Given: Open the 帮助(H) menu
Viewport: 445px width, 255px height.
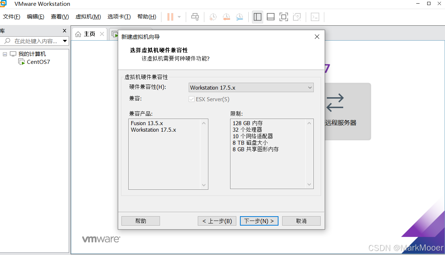Looking at the screenshot, I should click(x=147, y=17).
